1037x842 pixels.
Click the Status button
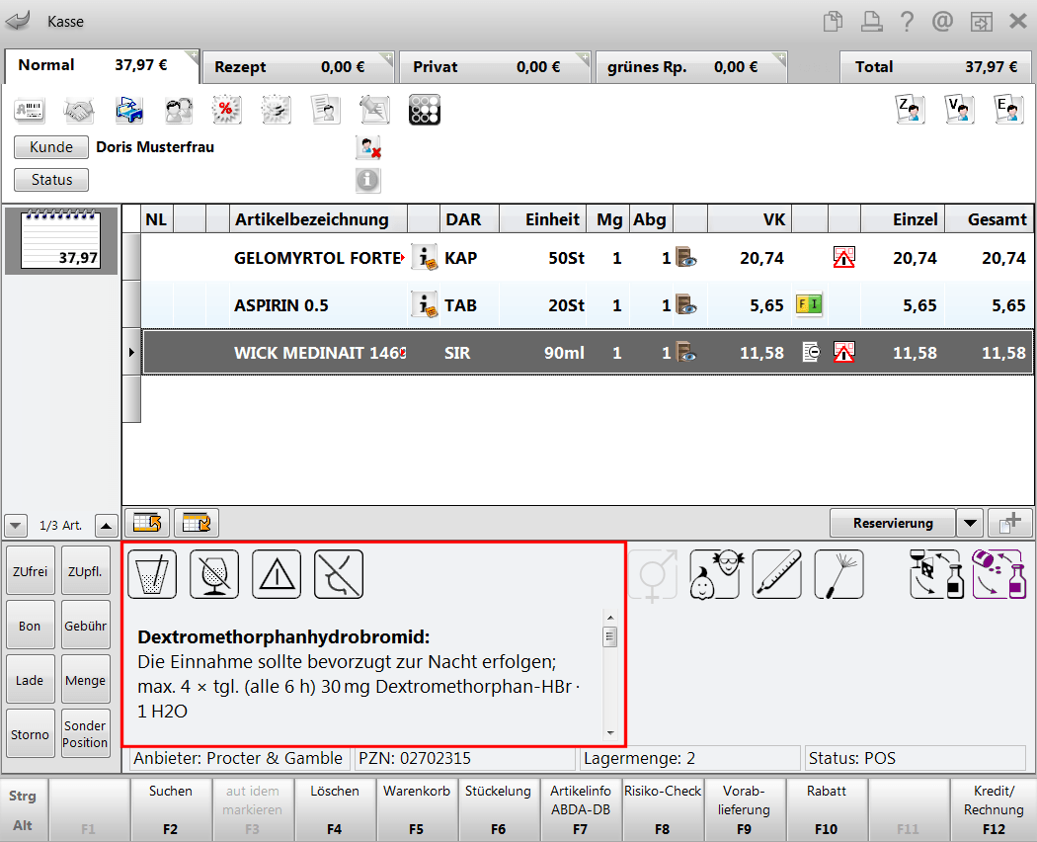coord(51,180)
